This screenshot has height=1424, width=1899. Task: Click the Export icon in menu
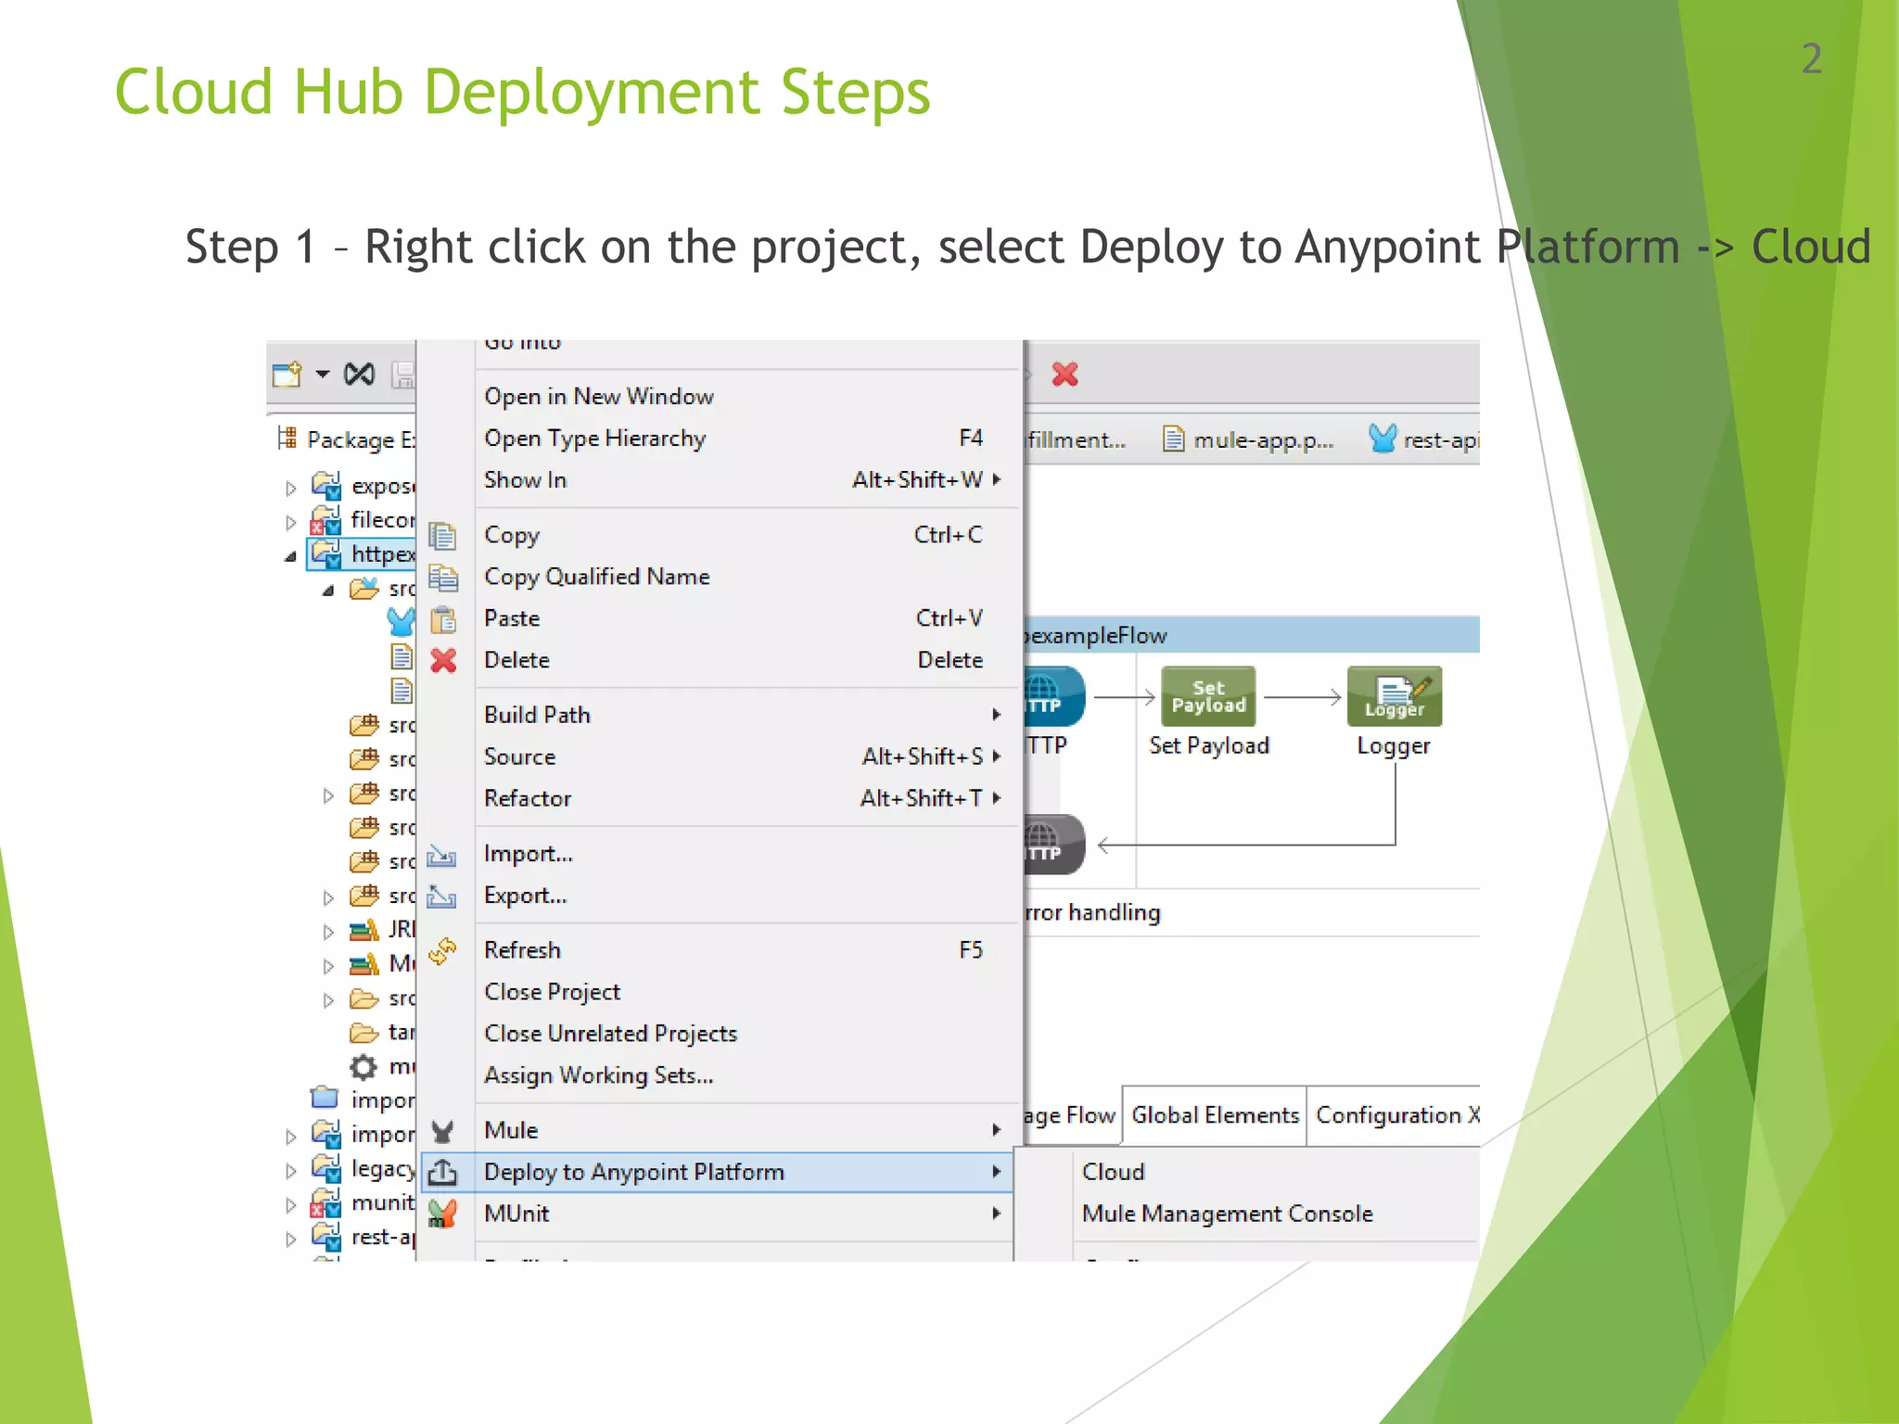441,896
